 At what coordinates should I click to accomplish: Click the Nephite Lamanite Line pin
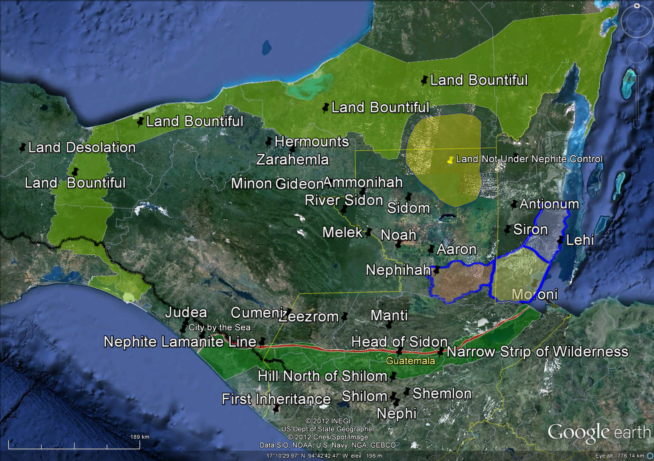[x=262, y=342]
